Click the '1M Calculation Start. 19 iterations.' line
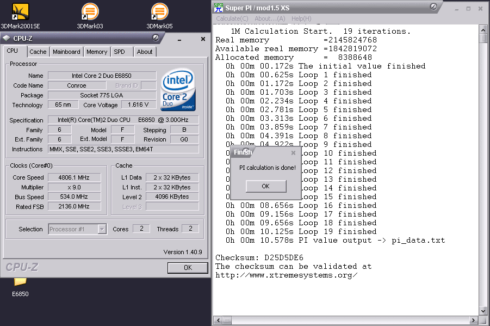 [321, 31]
